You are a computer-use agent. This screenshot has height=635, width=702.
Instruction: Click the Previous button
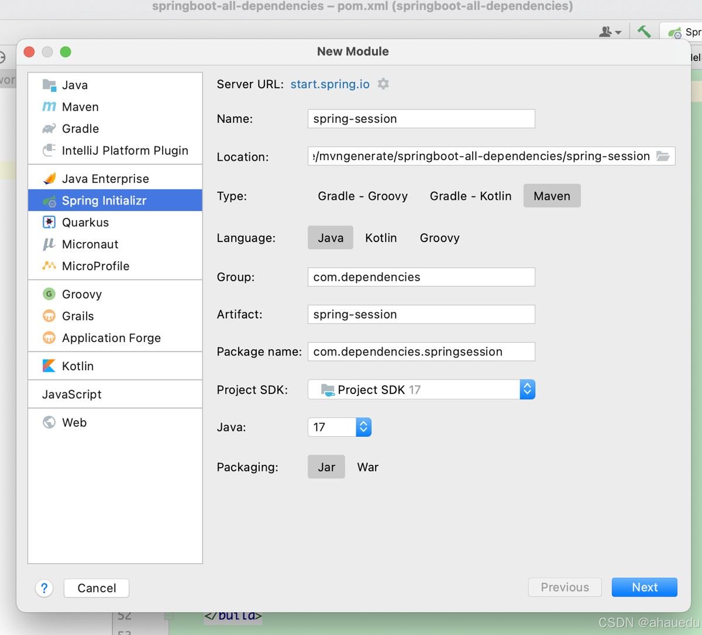565,587
